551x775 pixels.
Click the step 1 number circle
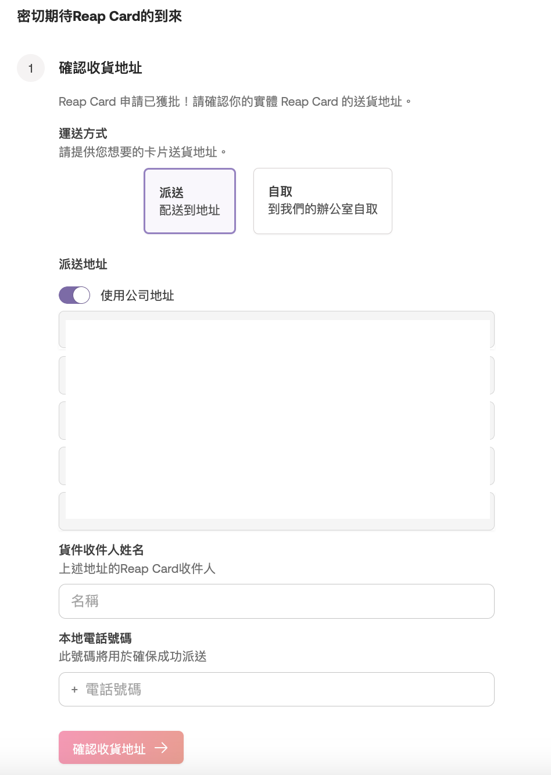(x=31, y=69)
